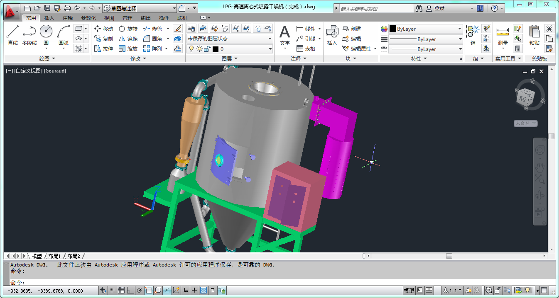Select the Circle (圆) tool
This screenshot has width=559, height=298.
pyautogui.click(x=46, y=35)
